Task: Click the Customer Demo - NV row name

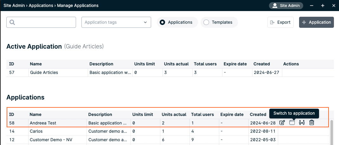Action: pyautogui.click(x=51, y=140)
